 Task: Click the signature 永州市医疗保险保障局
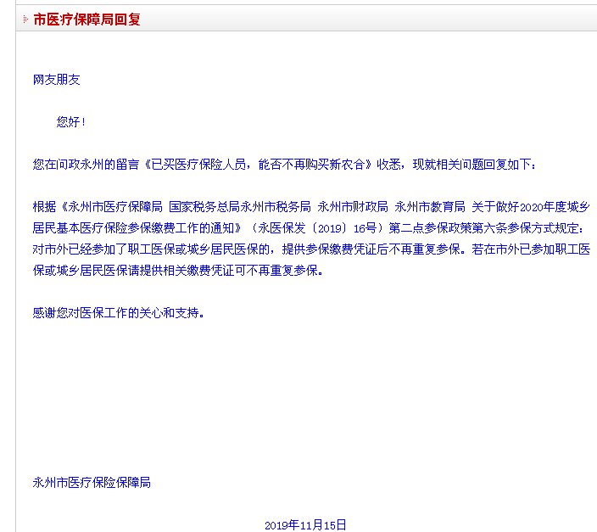pos(92,483)
